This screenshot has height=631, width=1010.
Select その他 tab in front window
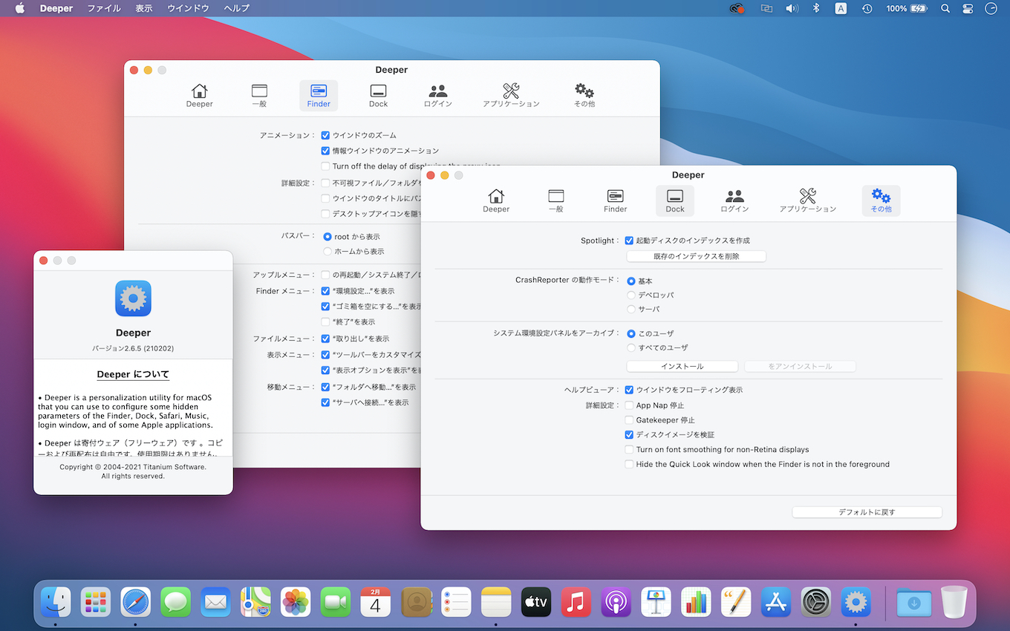point(882,200)
